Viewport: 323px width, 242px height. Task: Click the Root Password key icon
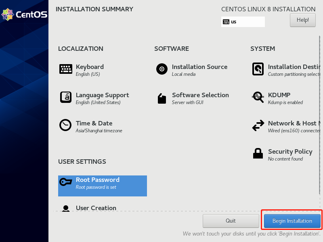[66, 182]
